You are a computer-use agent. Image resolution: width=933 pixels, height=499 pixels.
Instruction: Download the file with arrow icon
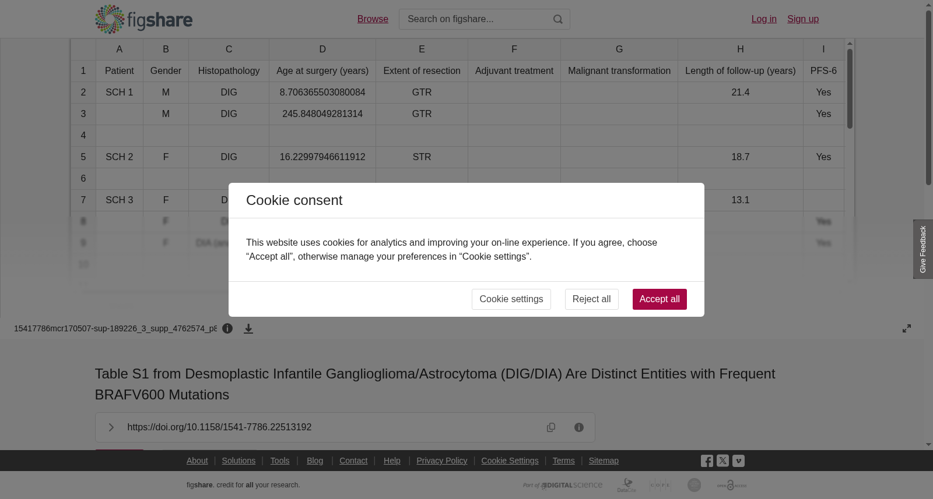click(x=248, y=329)
